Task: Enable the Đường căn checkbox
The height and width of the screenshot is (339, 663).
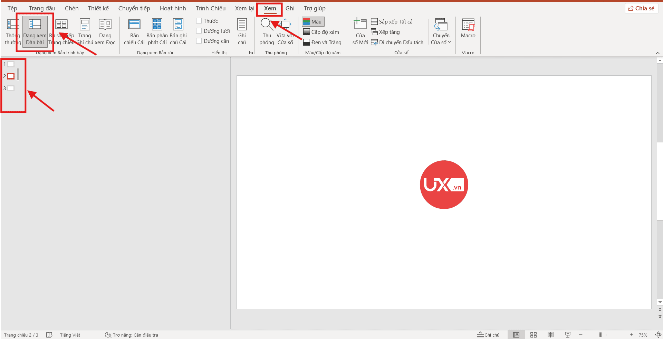Action: (x=199, y=40)
